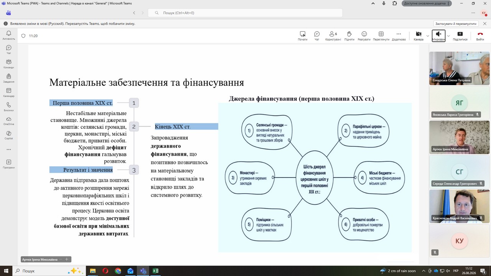The height and width of the screenshot is (276, 491).
Task: Click the taskbar clock and date
Action: pyautogui.click(x=469, y=271)
